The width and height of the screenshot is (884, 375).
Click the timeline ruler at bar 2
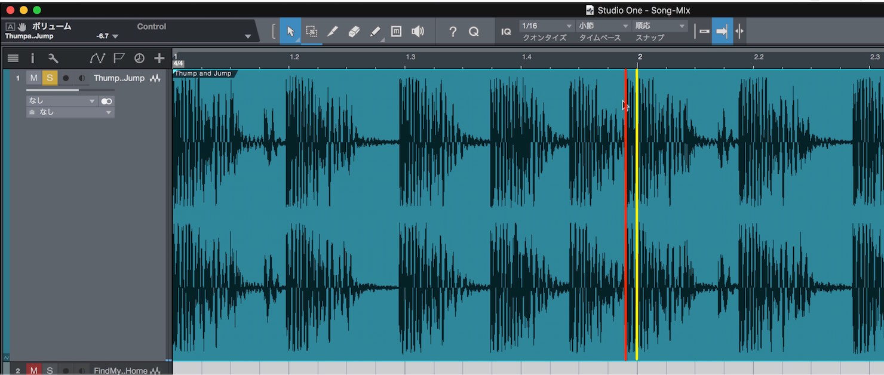coord(639,57)
